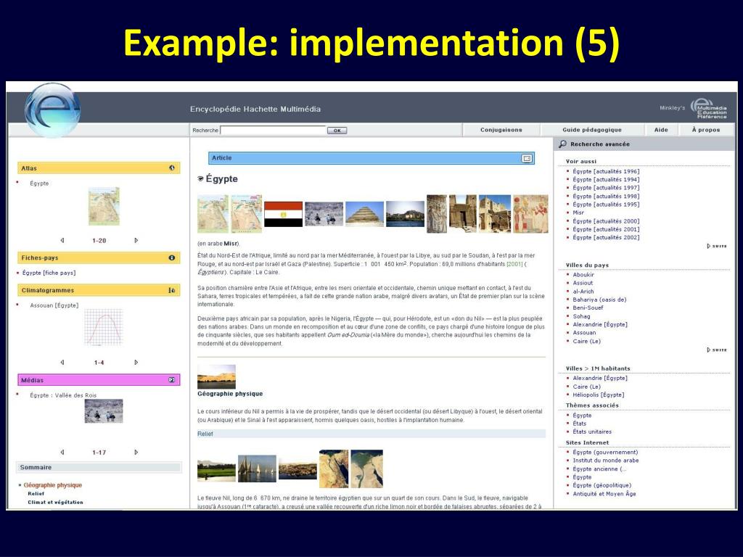Go to previous Atlas item (1-20)
Viewport: 743px width, 557px height.
(62, 241)
